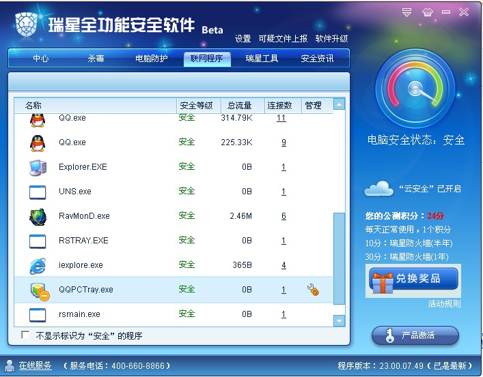Click the Rising lion shield logo
Viewport: 483px width, 377px height.
coord(26,25)
